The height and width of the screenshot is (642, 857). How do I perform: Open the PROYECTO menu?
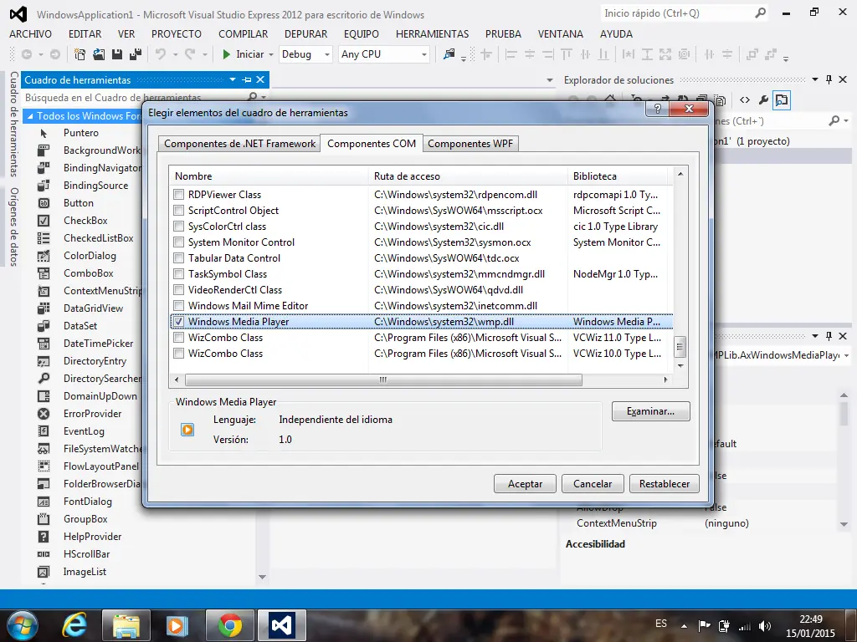click(x=177, y=33)
